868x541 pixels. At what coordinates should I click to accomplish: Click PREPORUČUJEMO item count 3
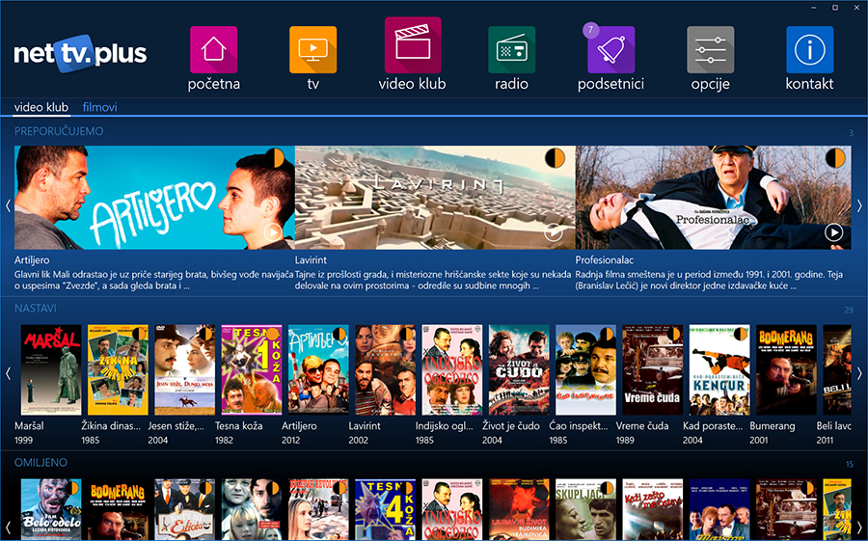coord(851,133)
